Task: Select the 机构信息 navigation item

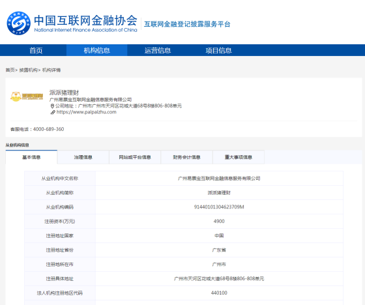Action: point(97,51)
